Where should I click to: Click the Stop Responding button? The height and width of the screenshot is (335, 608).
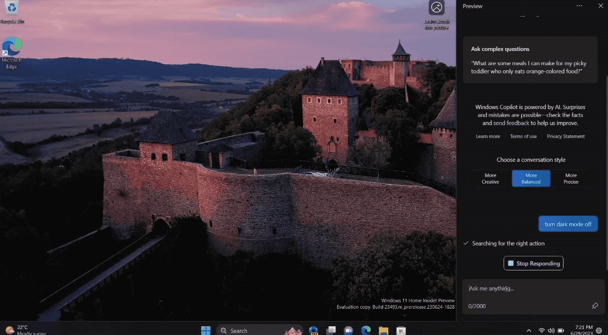point(534,263)
